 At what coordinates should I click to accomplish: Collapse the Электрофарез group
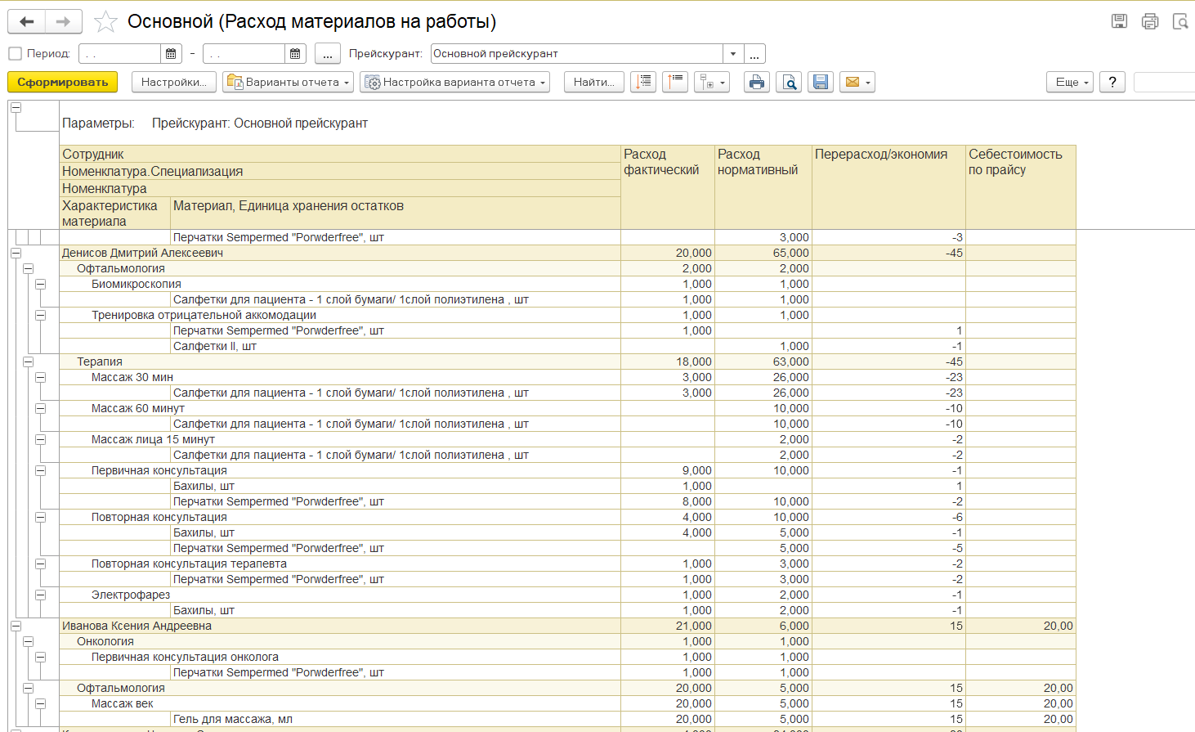pos(40,595)
